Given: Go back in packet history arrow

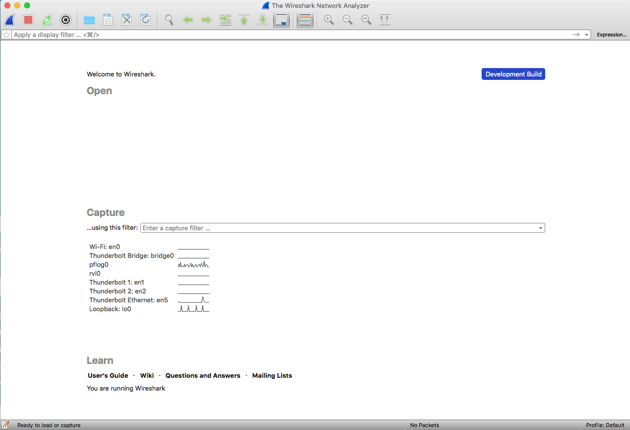Looking at the screenshot, I should [x=188, y=20].
